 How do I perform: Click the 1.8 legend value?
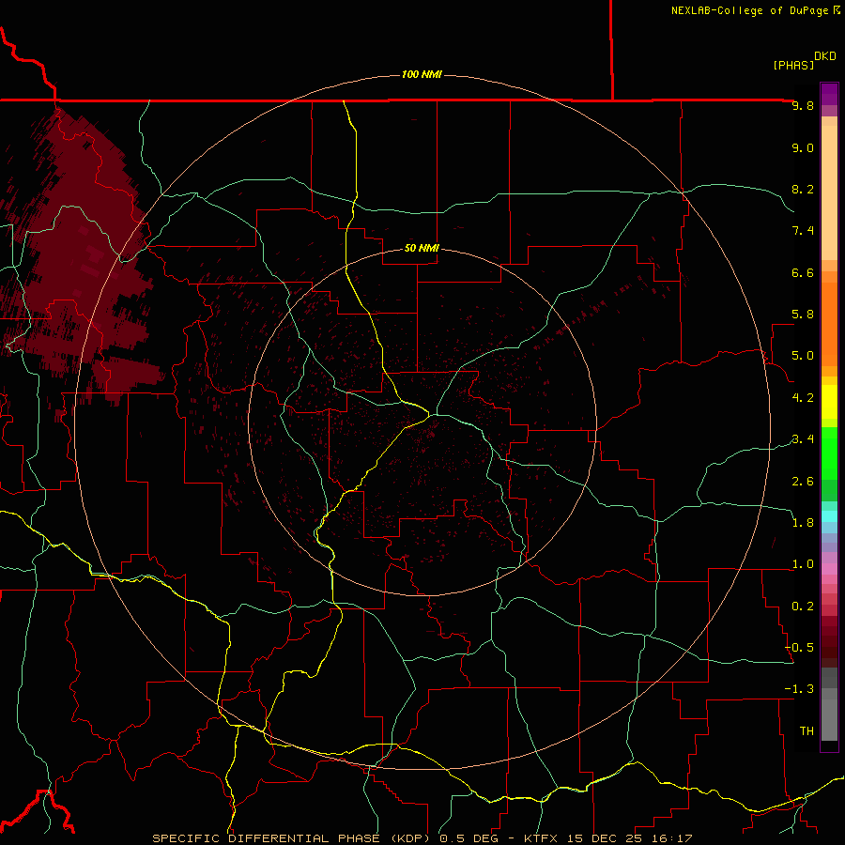pyautogui.click(x=803, y=523)
